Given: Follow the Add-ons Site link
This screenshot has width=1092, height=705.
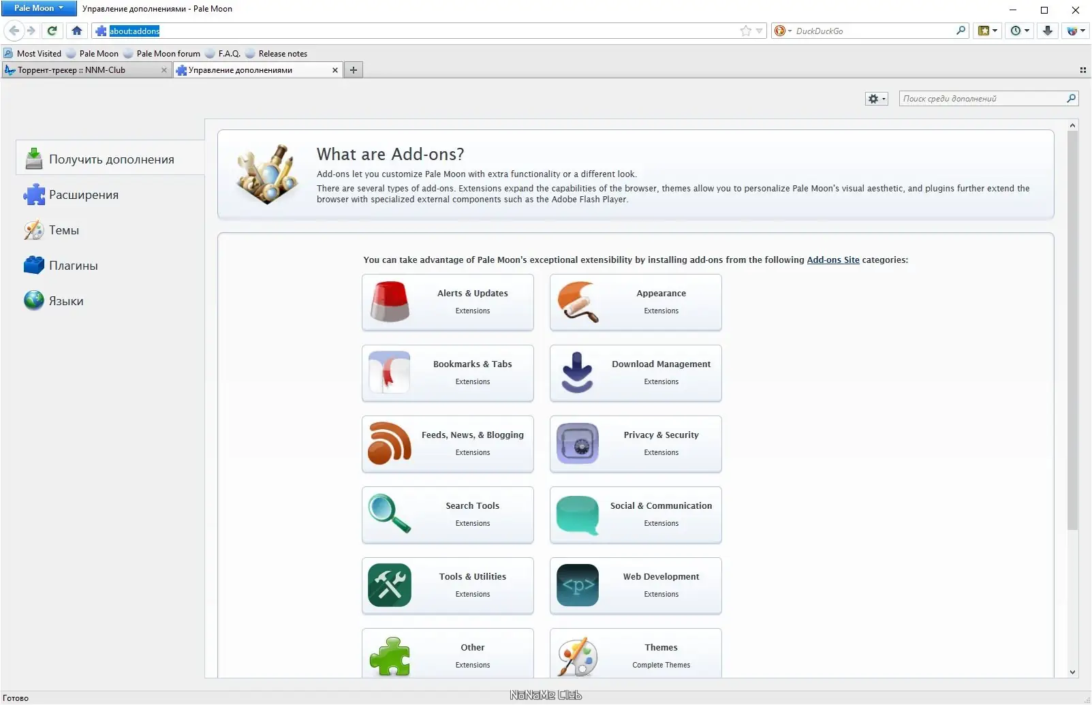Looking at the screenshot, I should click(x=833, y=260).
